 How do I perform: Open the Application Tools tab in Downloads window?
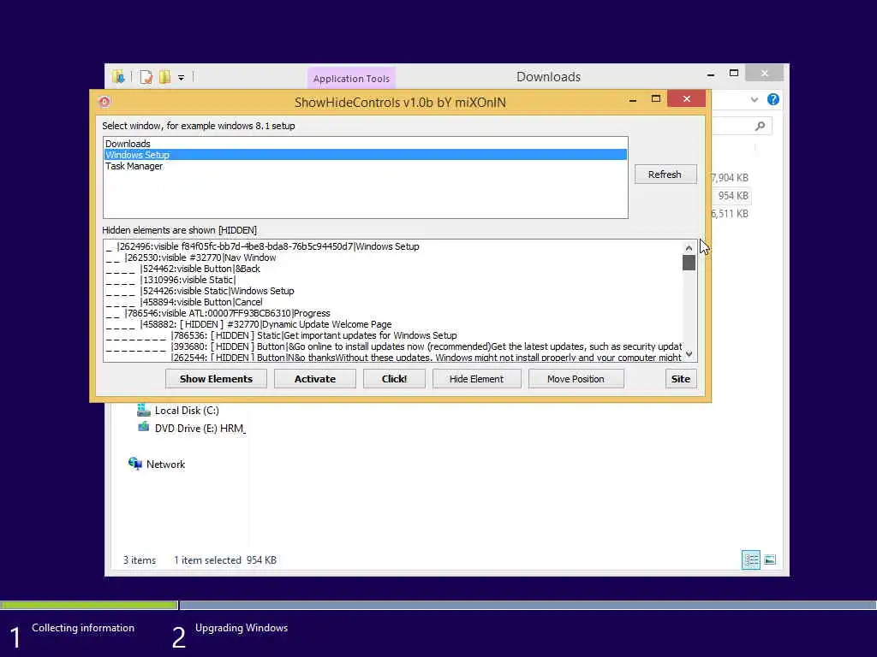[351, 79]
